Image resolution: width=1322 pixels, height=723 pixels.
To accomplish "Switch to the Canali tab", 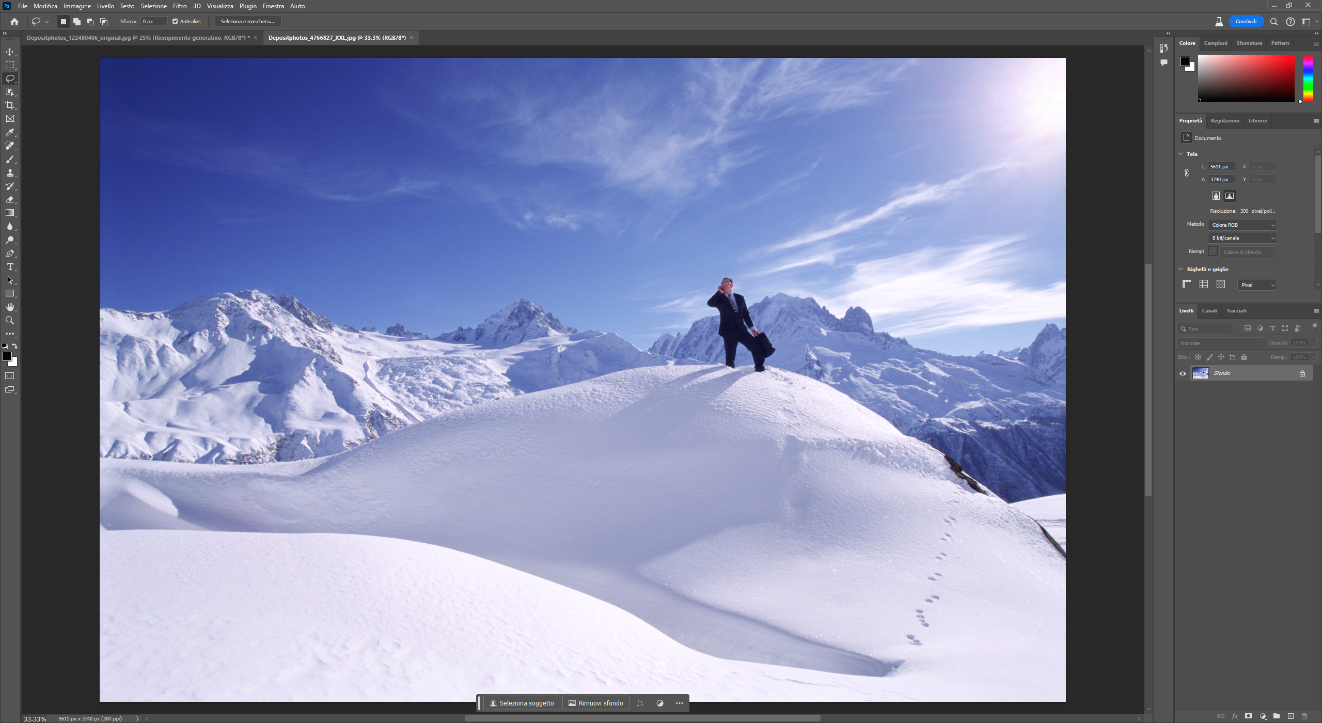I will [1209, 311].
